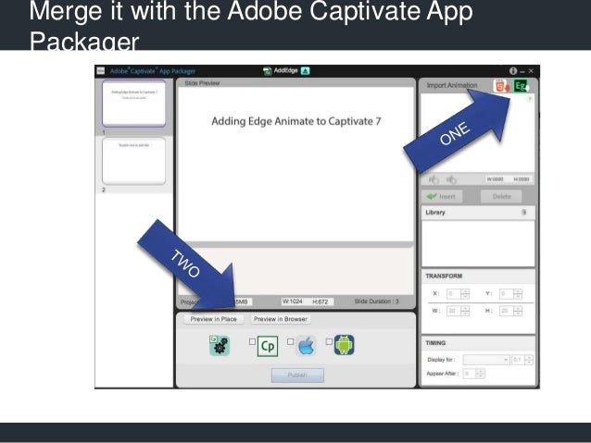The width and height of the screenshot is (591, 443).
Task: Click the second rotate-hand icon under animation preview
Action: coord(451,179)
